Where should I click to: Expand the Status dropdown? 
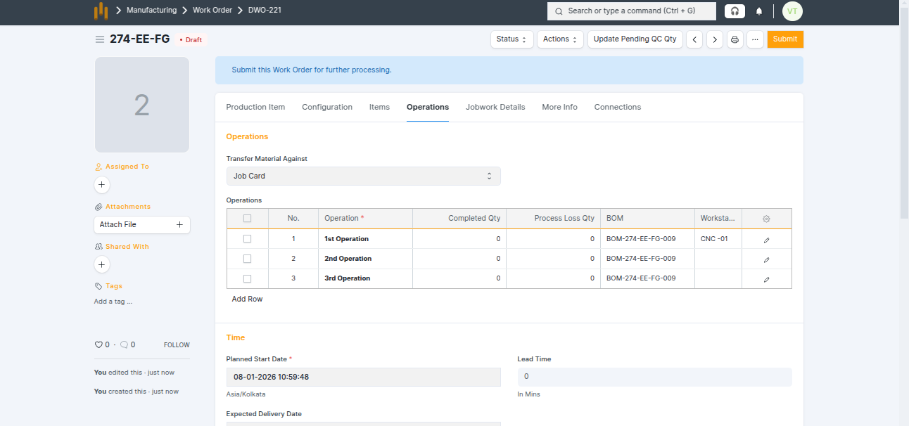click(511, 39)
